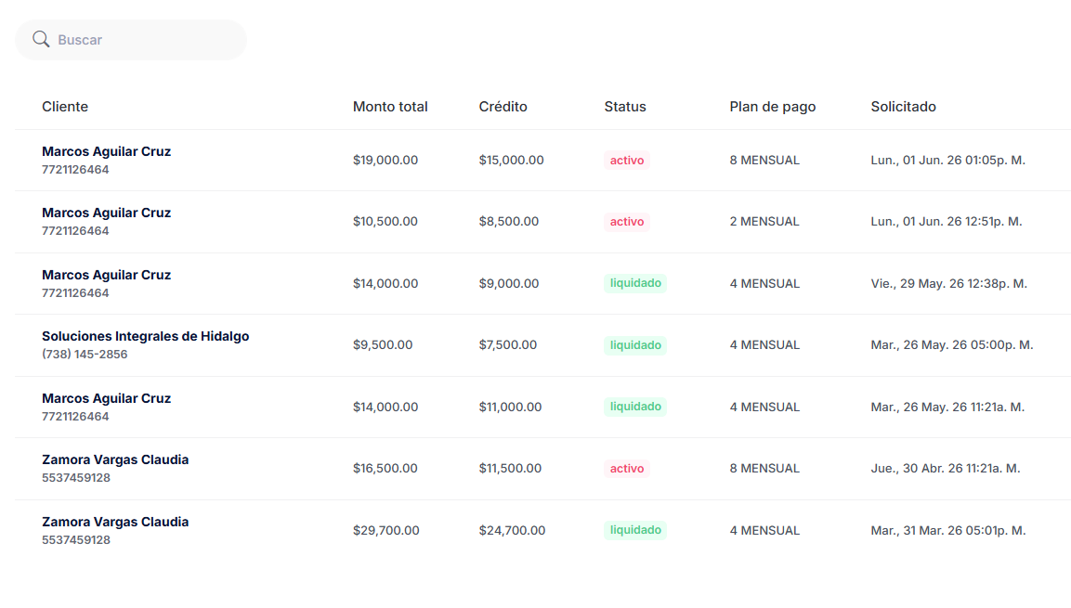Click the $10,500.00 total amount
The height and width of the screenshot is (608, 1071).
(x=385, y=222)
